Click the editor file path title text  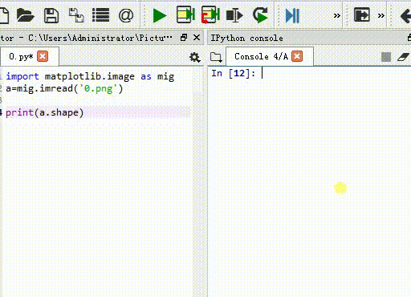coord(86,38)
